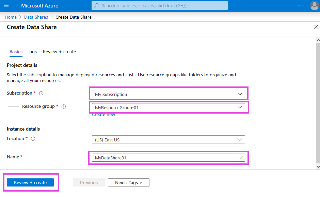Click the scrollbar up arrow

(x=318, y=40)
